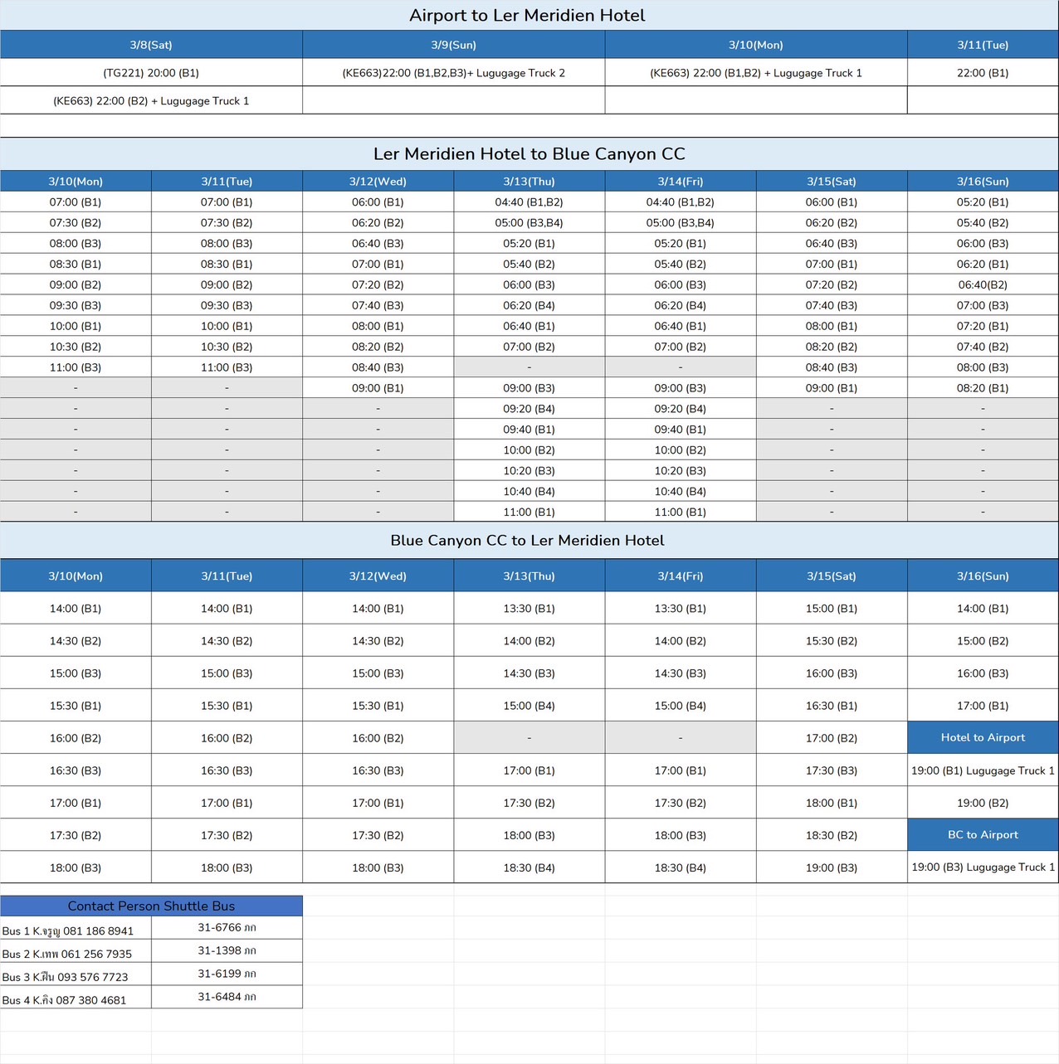Click the "15:30 (B2)" cell

click(832, 641)
